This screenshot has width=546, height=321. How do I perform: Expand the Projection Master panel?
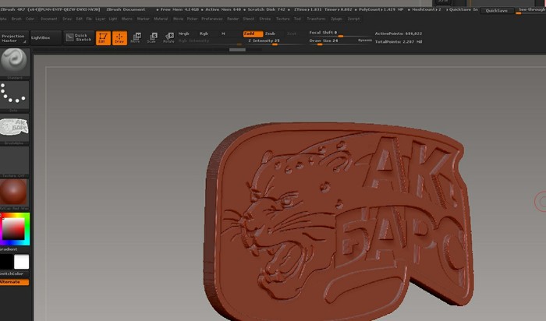click(x=13, y=37)
